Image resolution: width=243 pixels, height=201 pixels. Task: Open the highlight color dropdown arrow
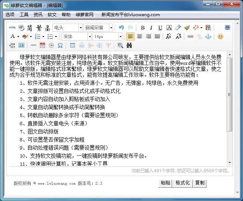31,36
